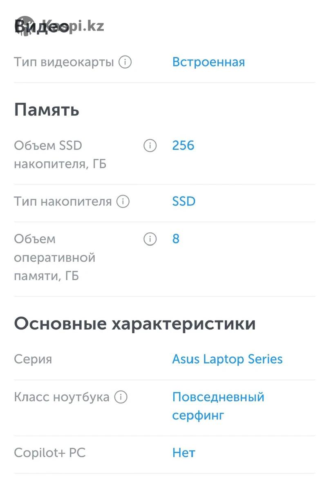Tap the Класс ноутбука label text
Viewport: 324px width, 490px height.
[x=62, y=397]
